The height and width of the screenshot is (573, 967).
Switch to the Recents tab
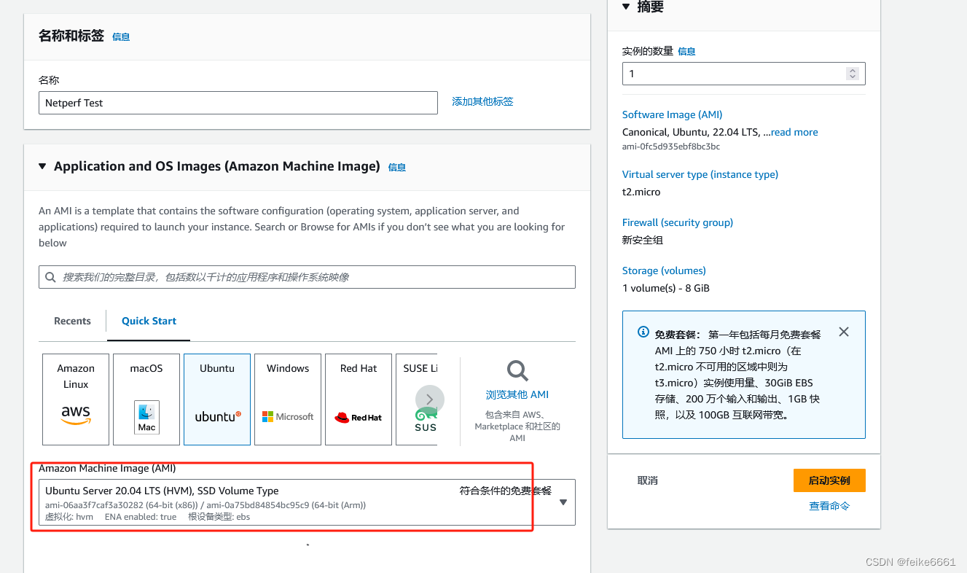tap(72, 321)
